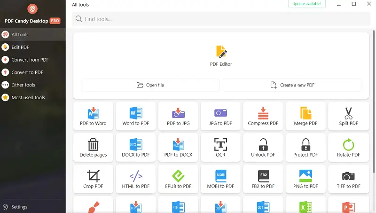Open the Excel converter tile in bottom row
Screen dimensions: 376x213
pyautogui.click(x=305, y=205)
